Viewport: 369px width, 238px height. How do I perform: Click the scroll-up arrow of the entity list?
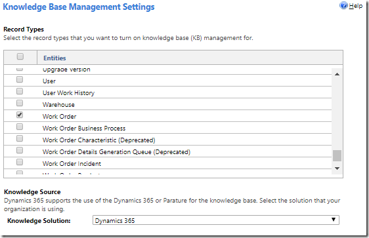(x=337, y=74)
